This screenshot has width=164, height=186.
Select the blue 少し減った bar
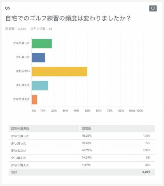[x=38, y=57]
